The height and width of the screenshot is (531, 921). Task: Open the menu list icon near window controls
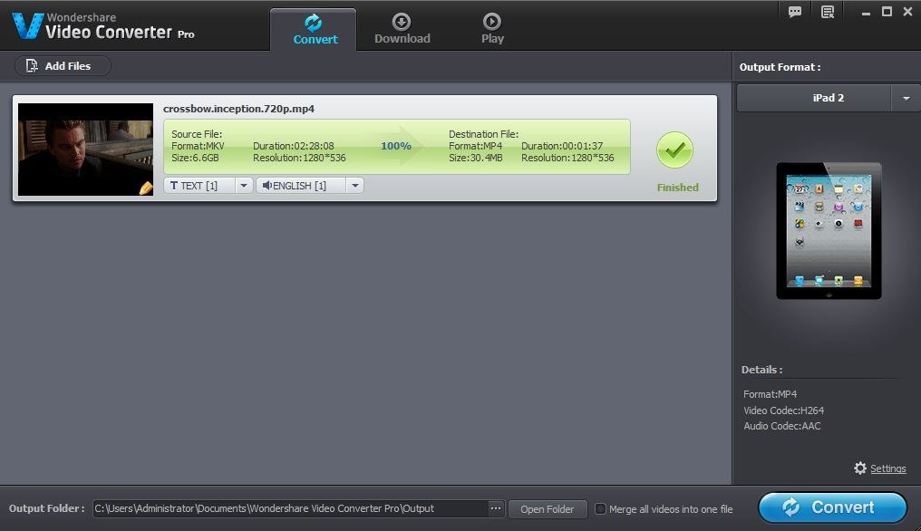pos(826,11)
